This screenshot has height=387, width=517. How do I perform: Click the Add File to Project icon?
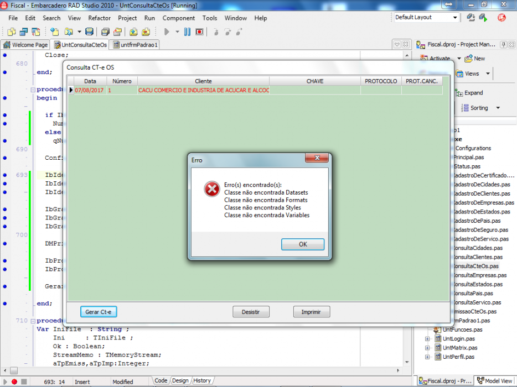[x=133, y=32]
